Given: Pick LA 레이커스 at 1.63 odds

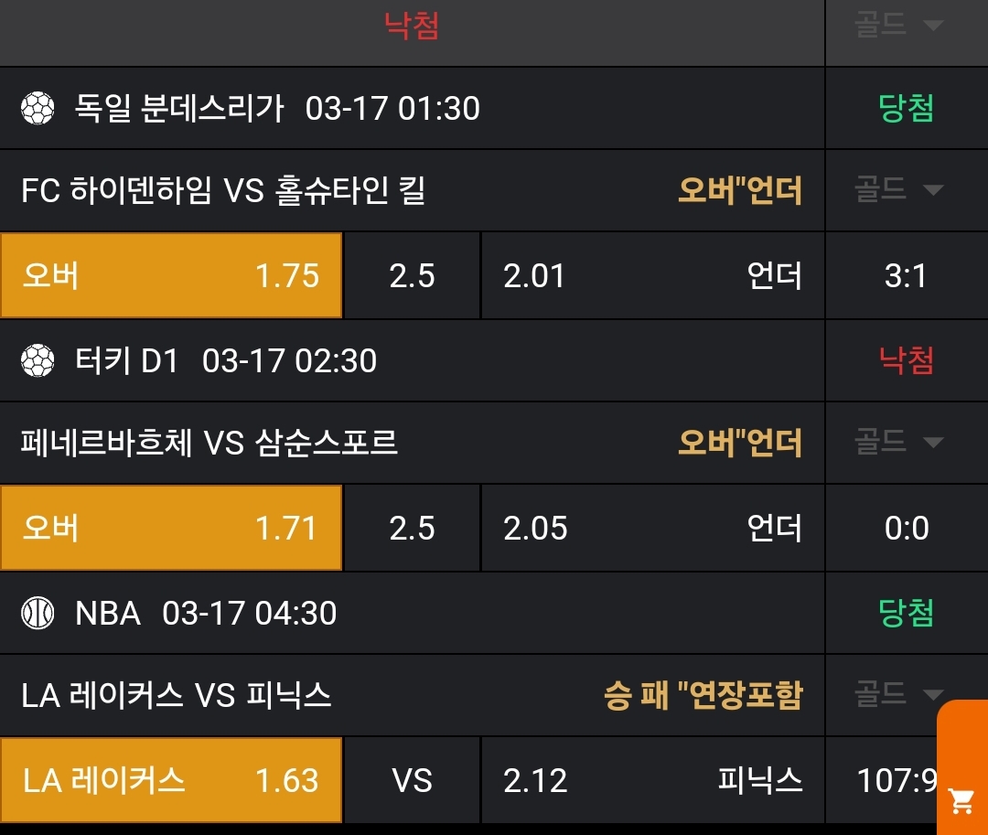Looking at the screenshot, I should click(x=171, y=781).
